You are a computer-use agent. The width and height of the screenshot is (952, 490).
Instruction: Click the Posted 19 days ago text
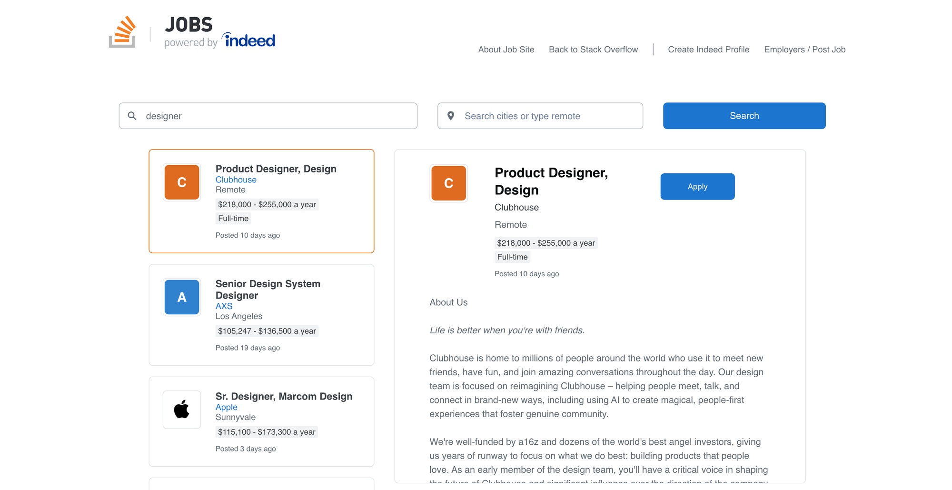248,348
